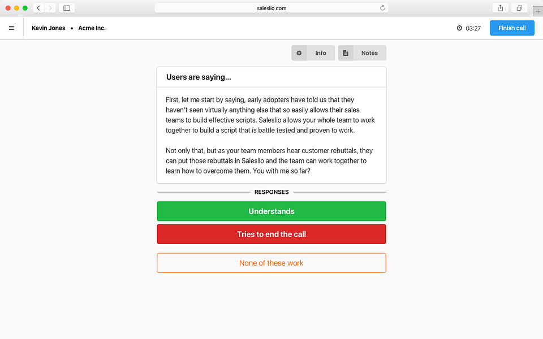Close window with red button
543x339 pixels.
click(8, 8)
